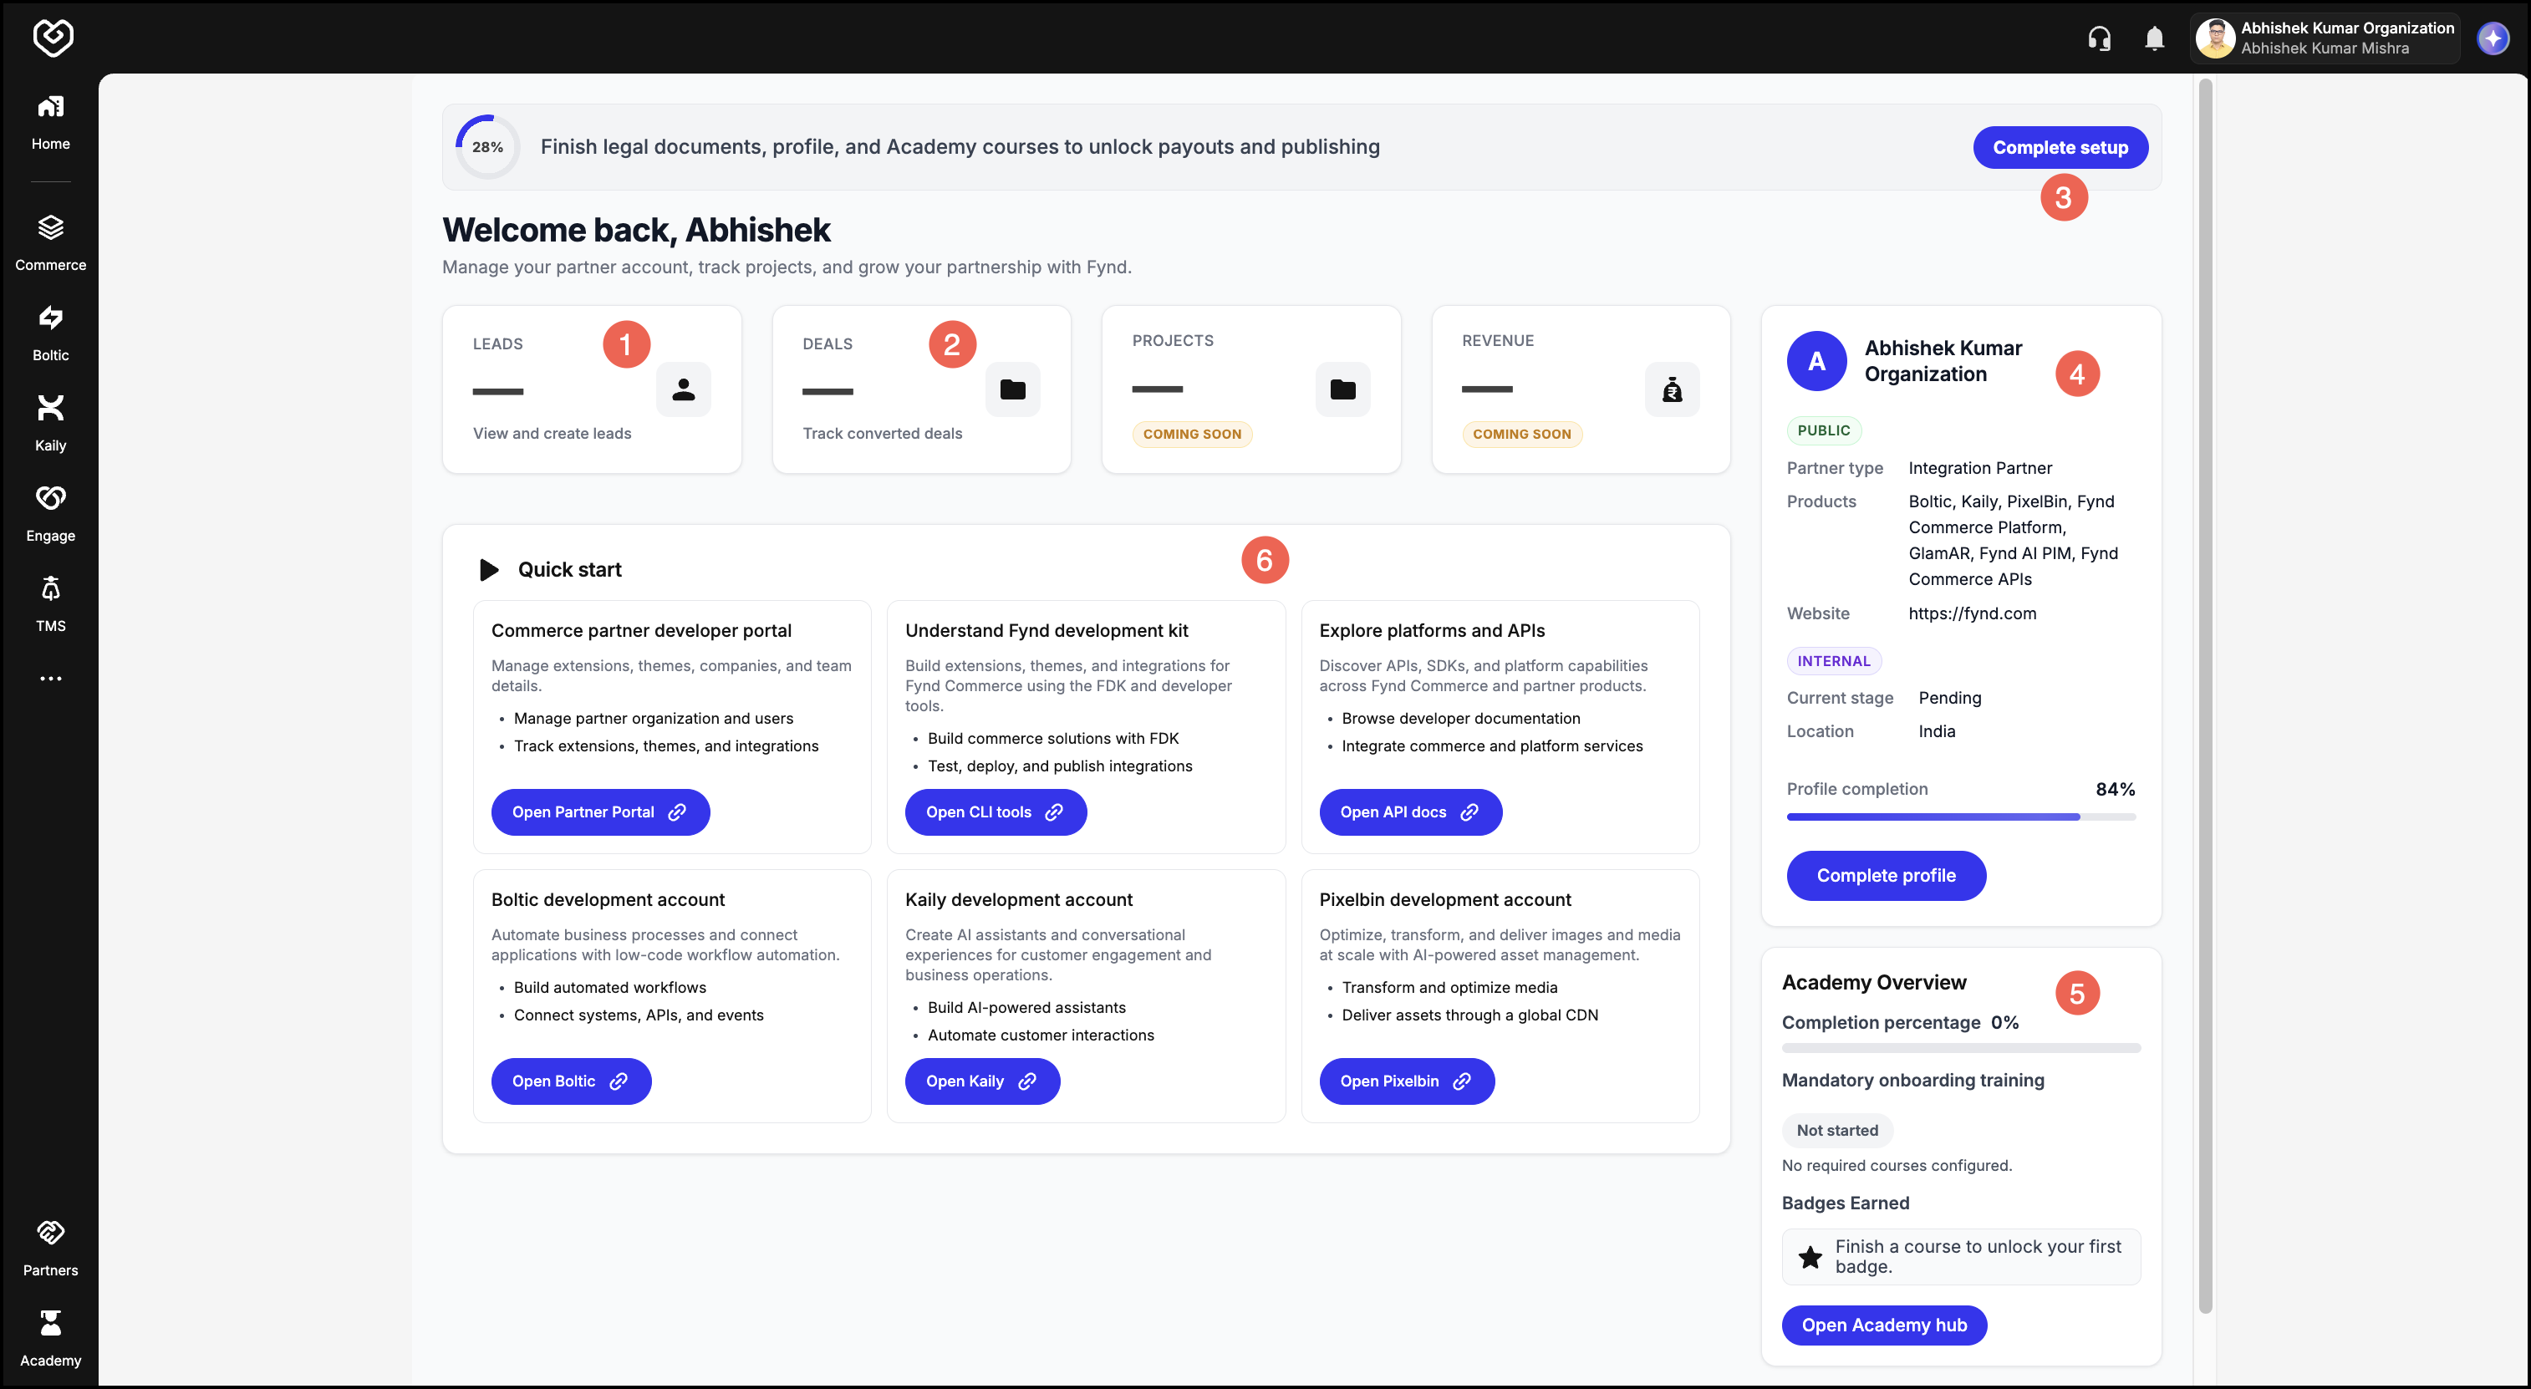Click Open Academy hub button
This screenshot has height=1389, width=2531.
1883,1325
